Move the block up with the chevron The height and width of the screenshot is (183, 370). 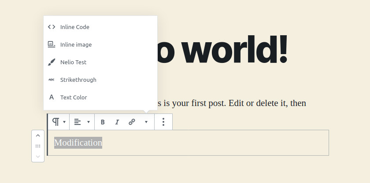38,135
